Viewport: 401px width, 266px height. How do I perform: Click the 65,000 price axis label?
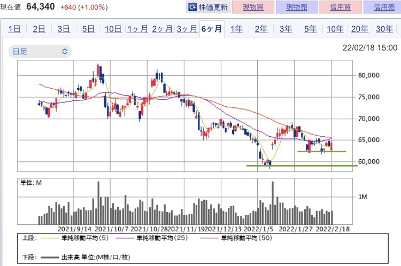(x=369, y=140)
